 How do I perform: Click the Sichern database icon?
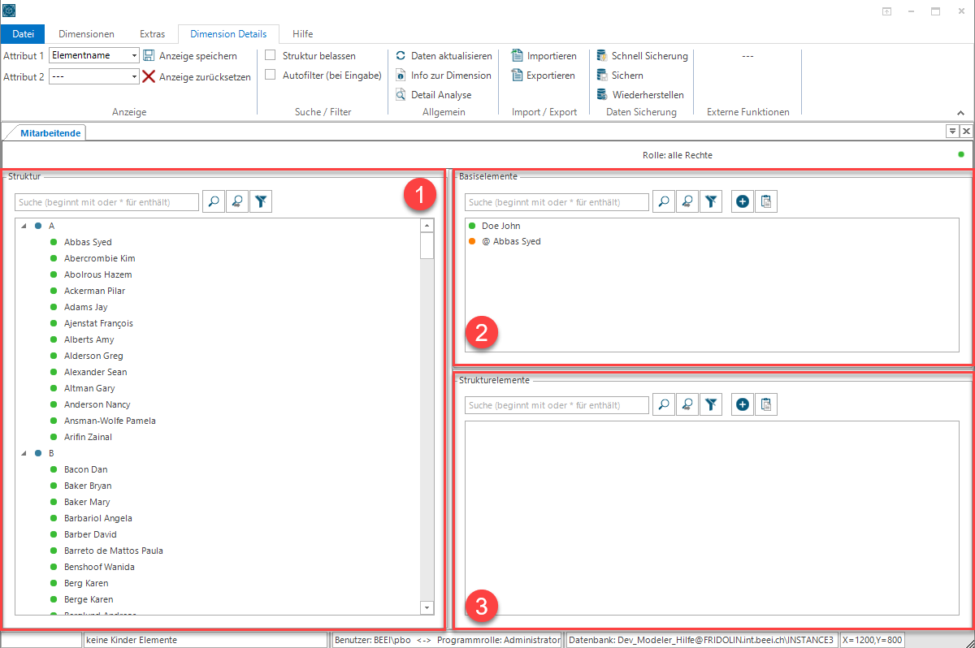[x=602, y=75]
